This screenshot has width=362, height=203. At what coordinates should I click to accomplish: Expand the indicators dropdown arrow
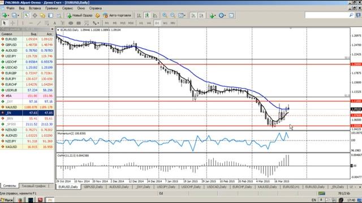pos(216,15)
